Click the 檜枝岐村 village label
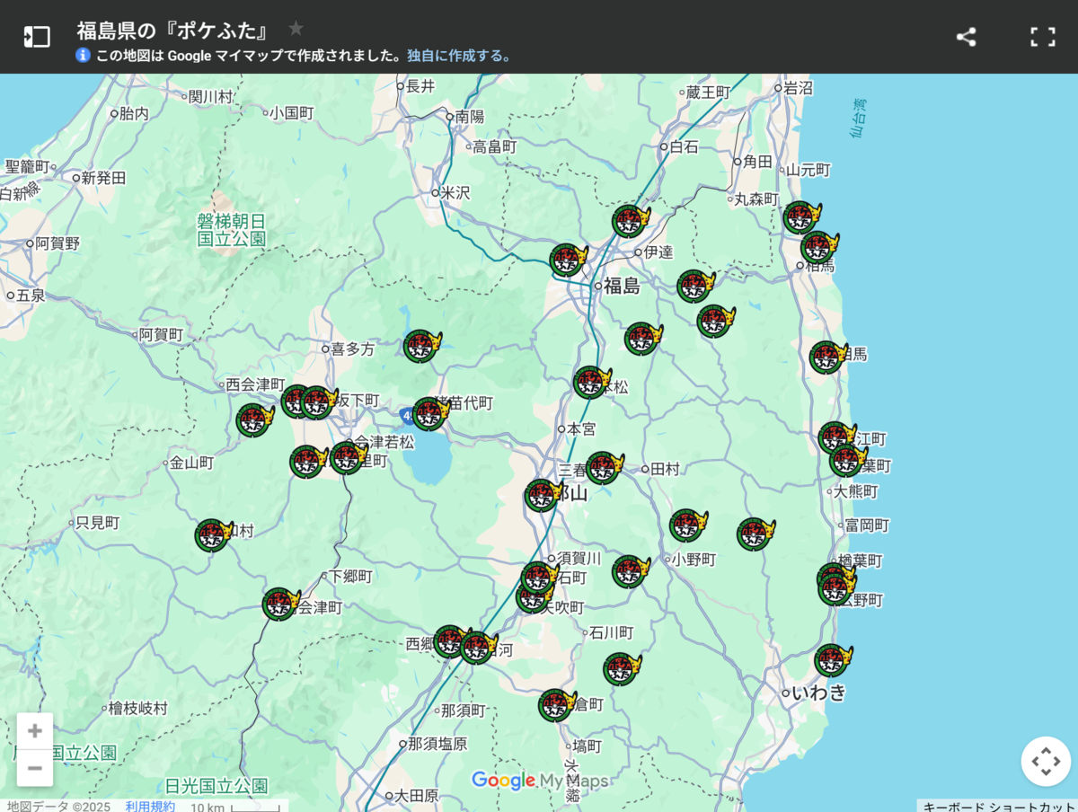 pyautogui.click(x=137, y=709)
